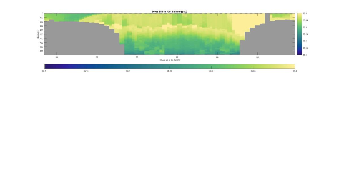Pick "35.4" label under the horizontal colorbar

click(295, 71)
